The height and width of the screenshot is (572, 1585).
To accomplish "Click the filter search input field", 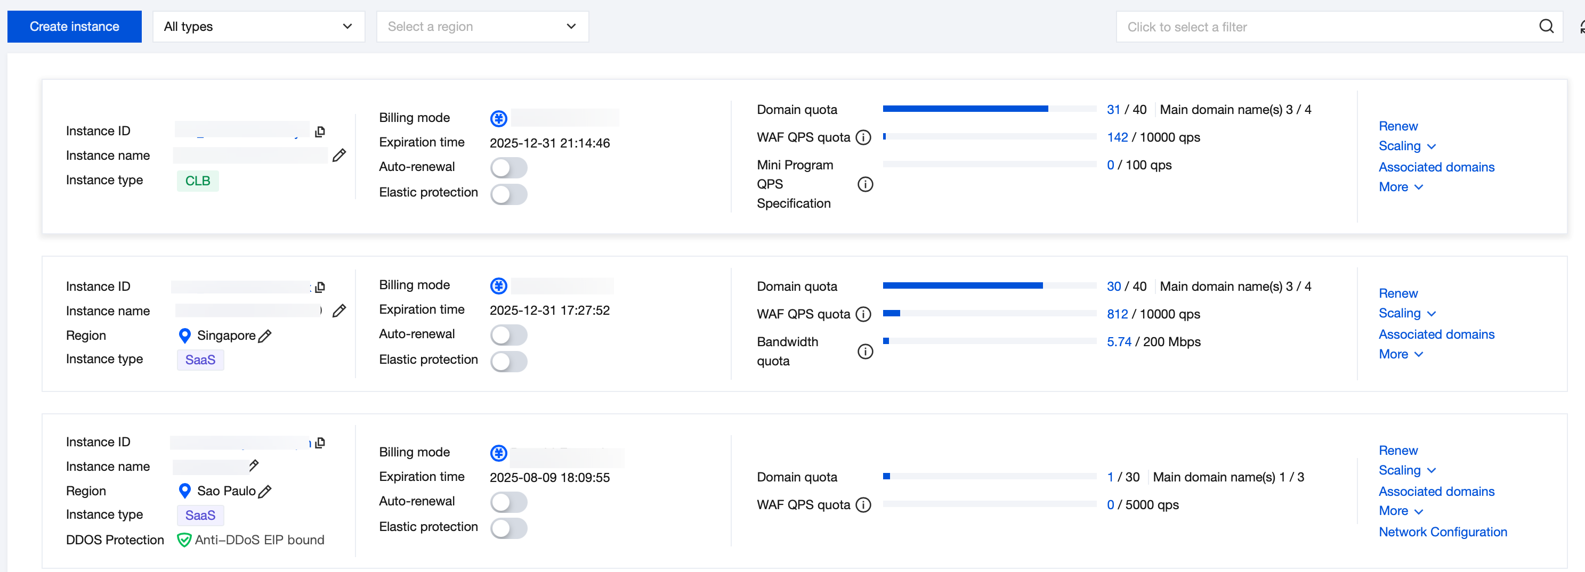I will pyautogui.click(x=1323, y=27).
